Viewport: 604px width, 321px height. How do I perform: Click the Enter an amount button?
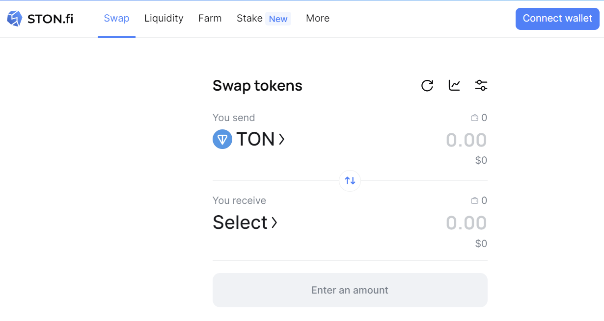click(350, 290)
